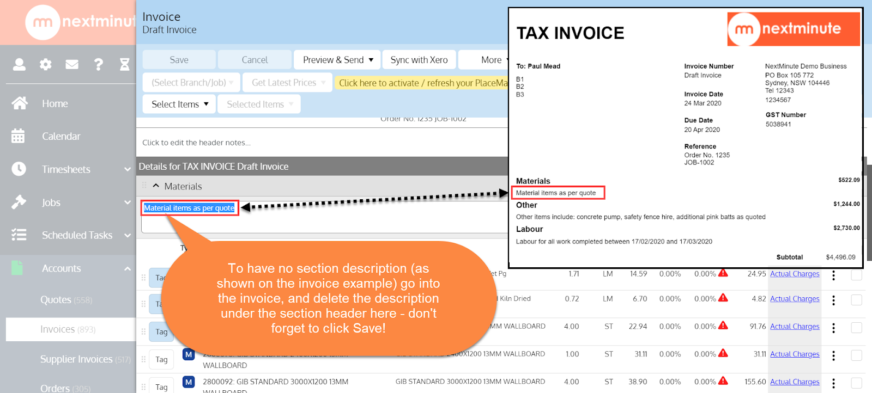Click the Save button
Screen dimensions: 872x393
point(179,60)
